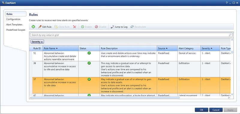Click Exfiltration cell in rule 38 row

189,69
